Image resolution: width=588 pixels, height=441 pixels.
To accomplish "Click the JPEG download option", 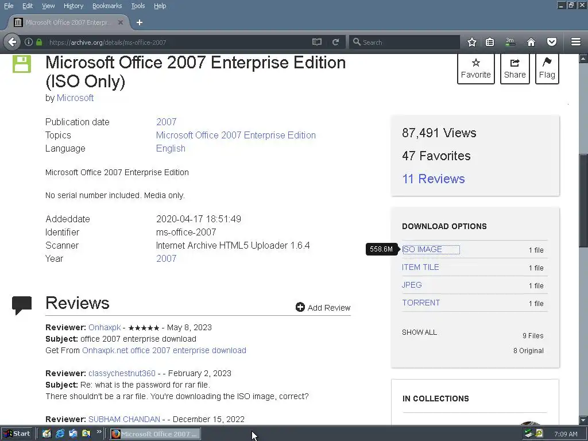I will pyautogui.click(x=412, y=285).
